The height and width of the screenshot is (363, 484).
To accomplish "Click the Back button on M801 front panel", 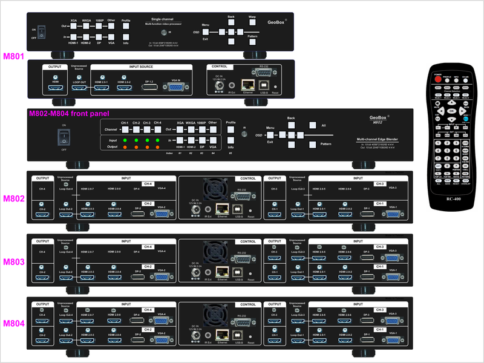I will pos(231,22).
